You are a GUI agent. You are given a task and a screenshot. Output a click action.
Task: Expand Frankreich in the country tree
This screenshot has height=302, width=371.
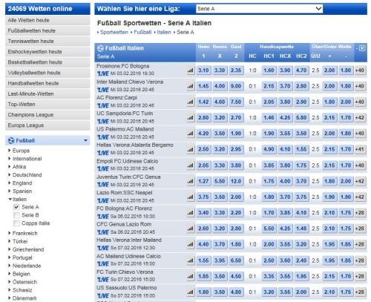(x=10, y=233)
